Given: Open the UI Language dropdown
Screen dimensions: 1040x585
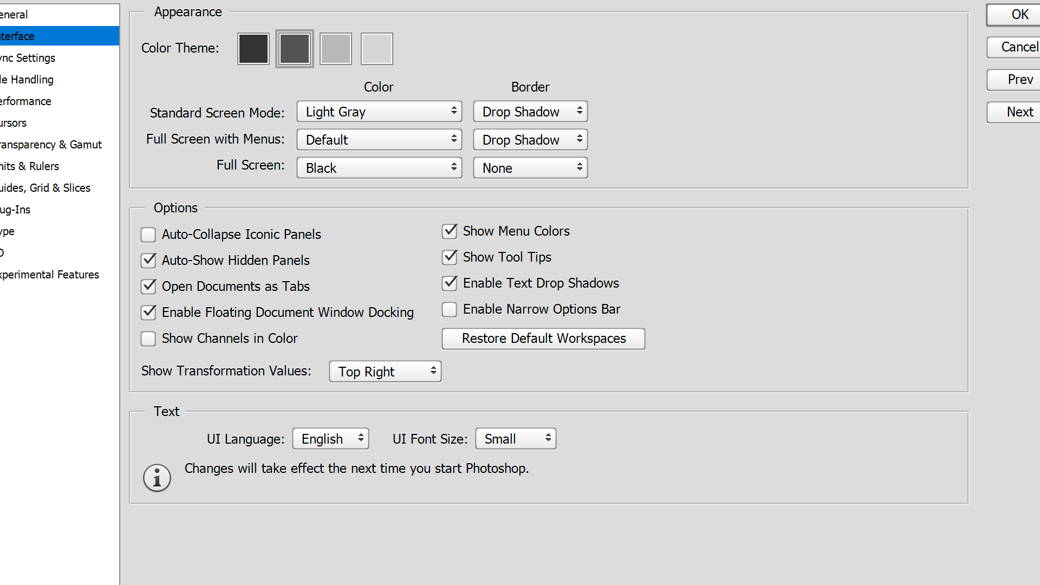Looking at the screenshot, I should pyautogui.click(x=330, y=438).
